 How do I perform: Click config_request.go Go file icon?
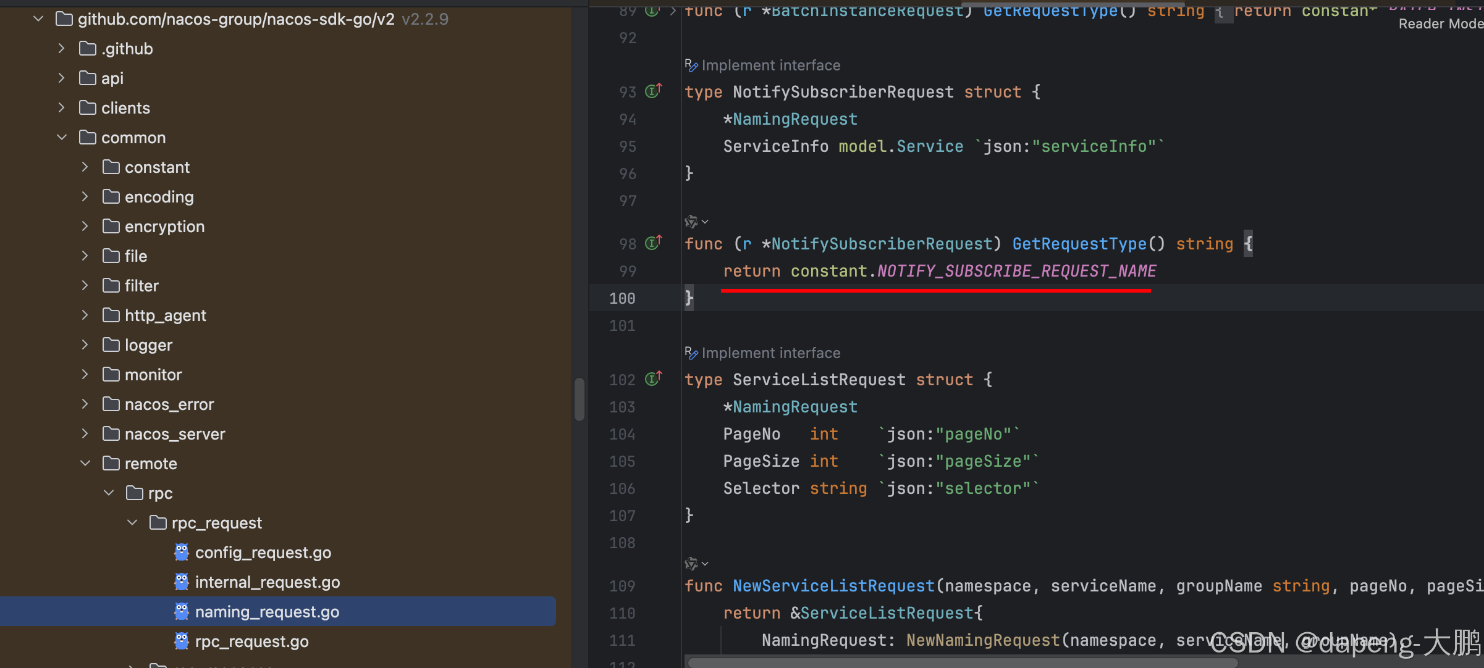[x=182, y=553]
